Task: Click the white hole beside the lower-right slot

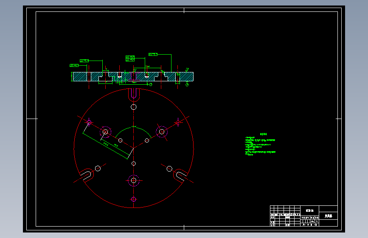Action: 169,169
